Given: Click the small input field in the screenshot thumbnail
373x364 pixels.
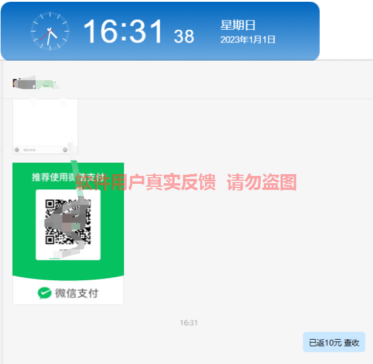Looking at the screenshot, I should (x=41, y=150).
